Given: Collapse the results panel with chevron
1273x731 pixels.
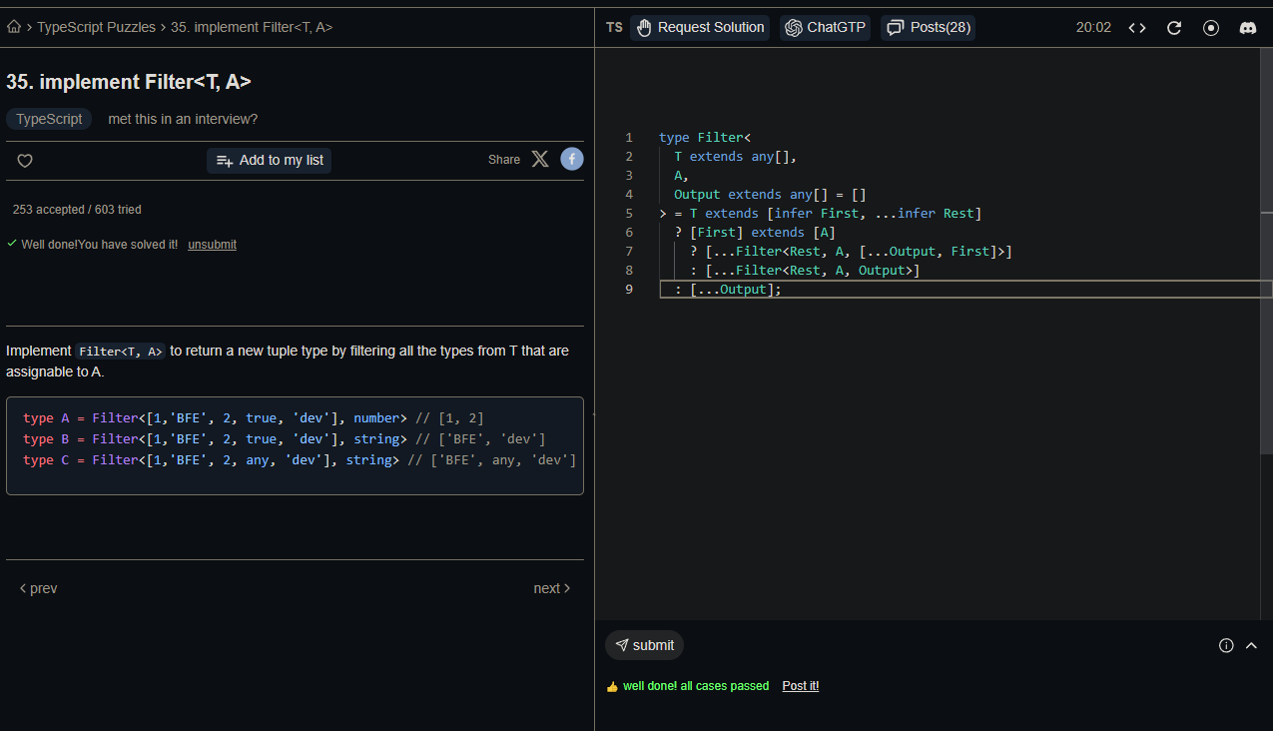Looking at the screenshot, I should [1251, 645].
